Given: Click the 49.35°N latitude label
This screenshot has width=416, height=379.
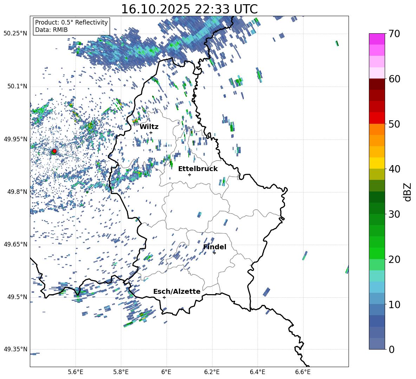Looking at the screenshot, I should tap(15, 349).
